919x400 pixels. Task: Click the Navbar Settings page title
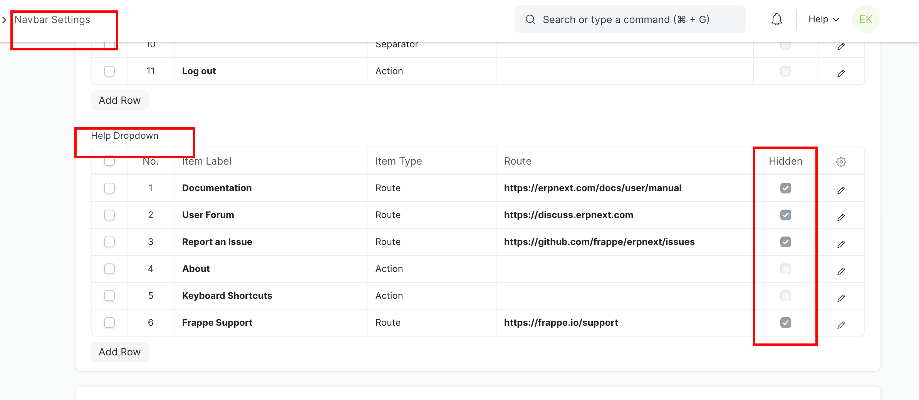52,19
